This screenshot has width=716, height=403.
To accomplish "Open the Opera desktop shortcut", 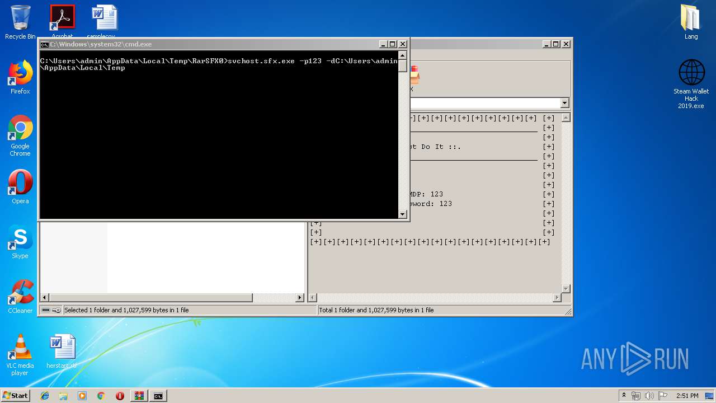I will pyautogui.click(x=20, y=187).
